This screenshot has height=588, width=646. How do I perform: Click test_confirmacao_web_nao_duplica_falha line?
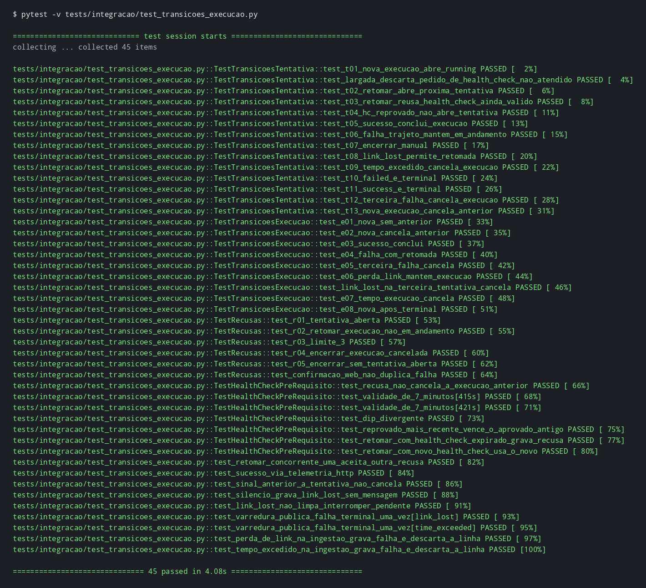[x=255, y=375]
